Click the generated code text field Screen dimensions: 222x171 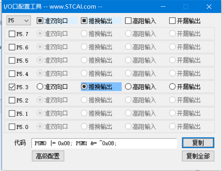pos(104,143)
